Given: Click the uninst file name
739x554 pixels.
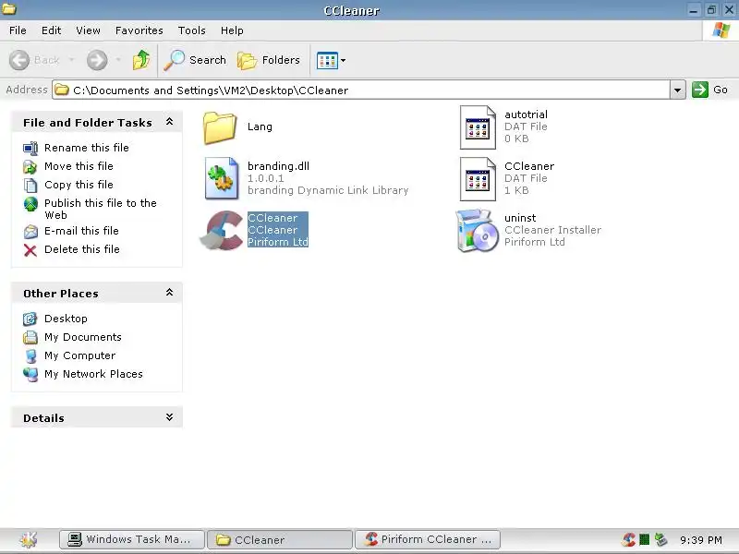Looking at the screenshot, I should pos(520,218).
